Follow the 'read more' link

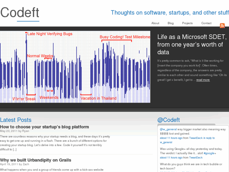pos(203,80)
